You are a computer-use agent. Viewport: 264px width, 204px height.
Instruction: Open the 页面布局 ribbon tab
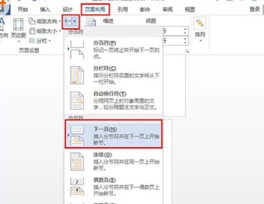[x=95, y=9]
